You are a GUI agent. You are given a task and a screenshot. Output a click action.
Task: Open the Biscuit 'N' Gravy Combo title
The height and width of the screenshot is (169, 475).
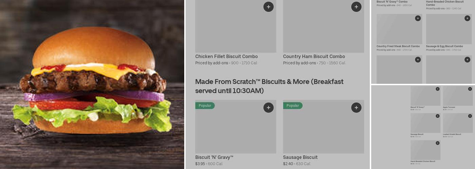[x=392, y=2]
